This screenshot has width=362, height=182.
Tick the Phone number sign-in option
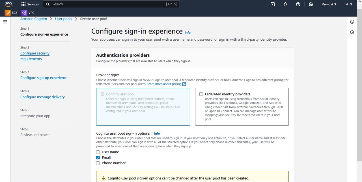[x=98, y=163]
